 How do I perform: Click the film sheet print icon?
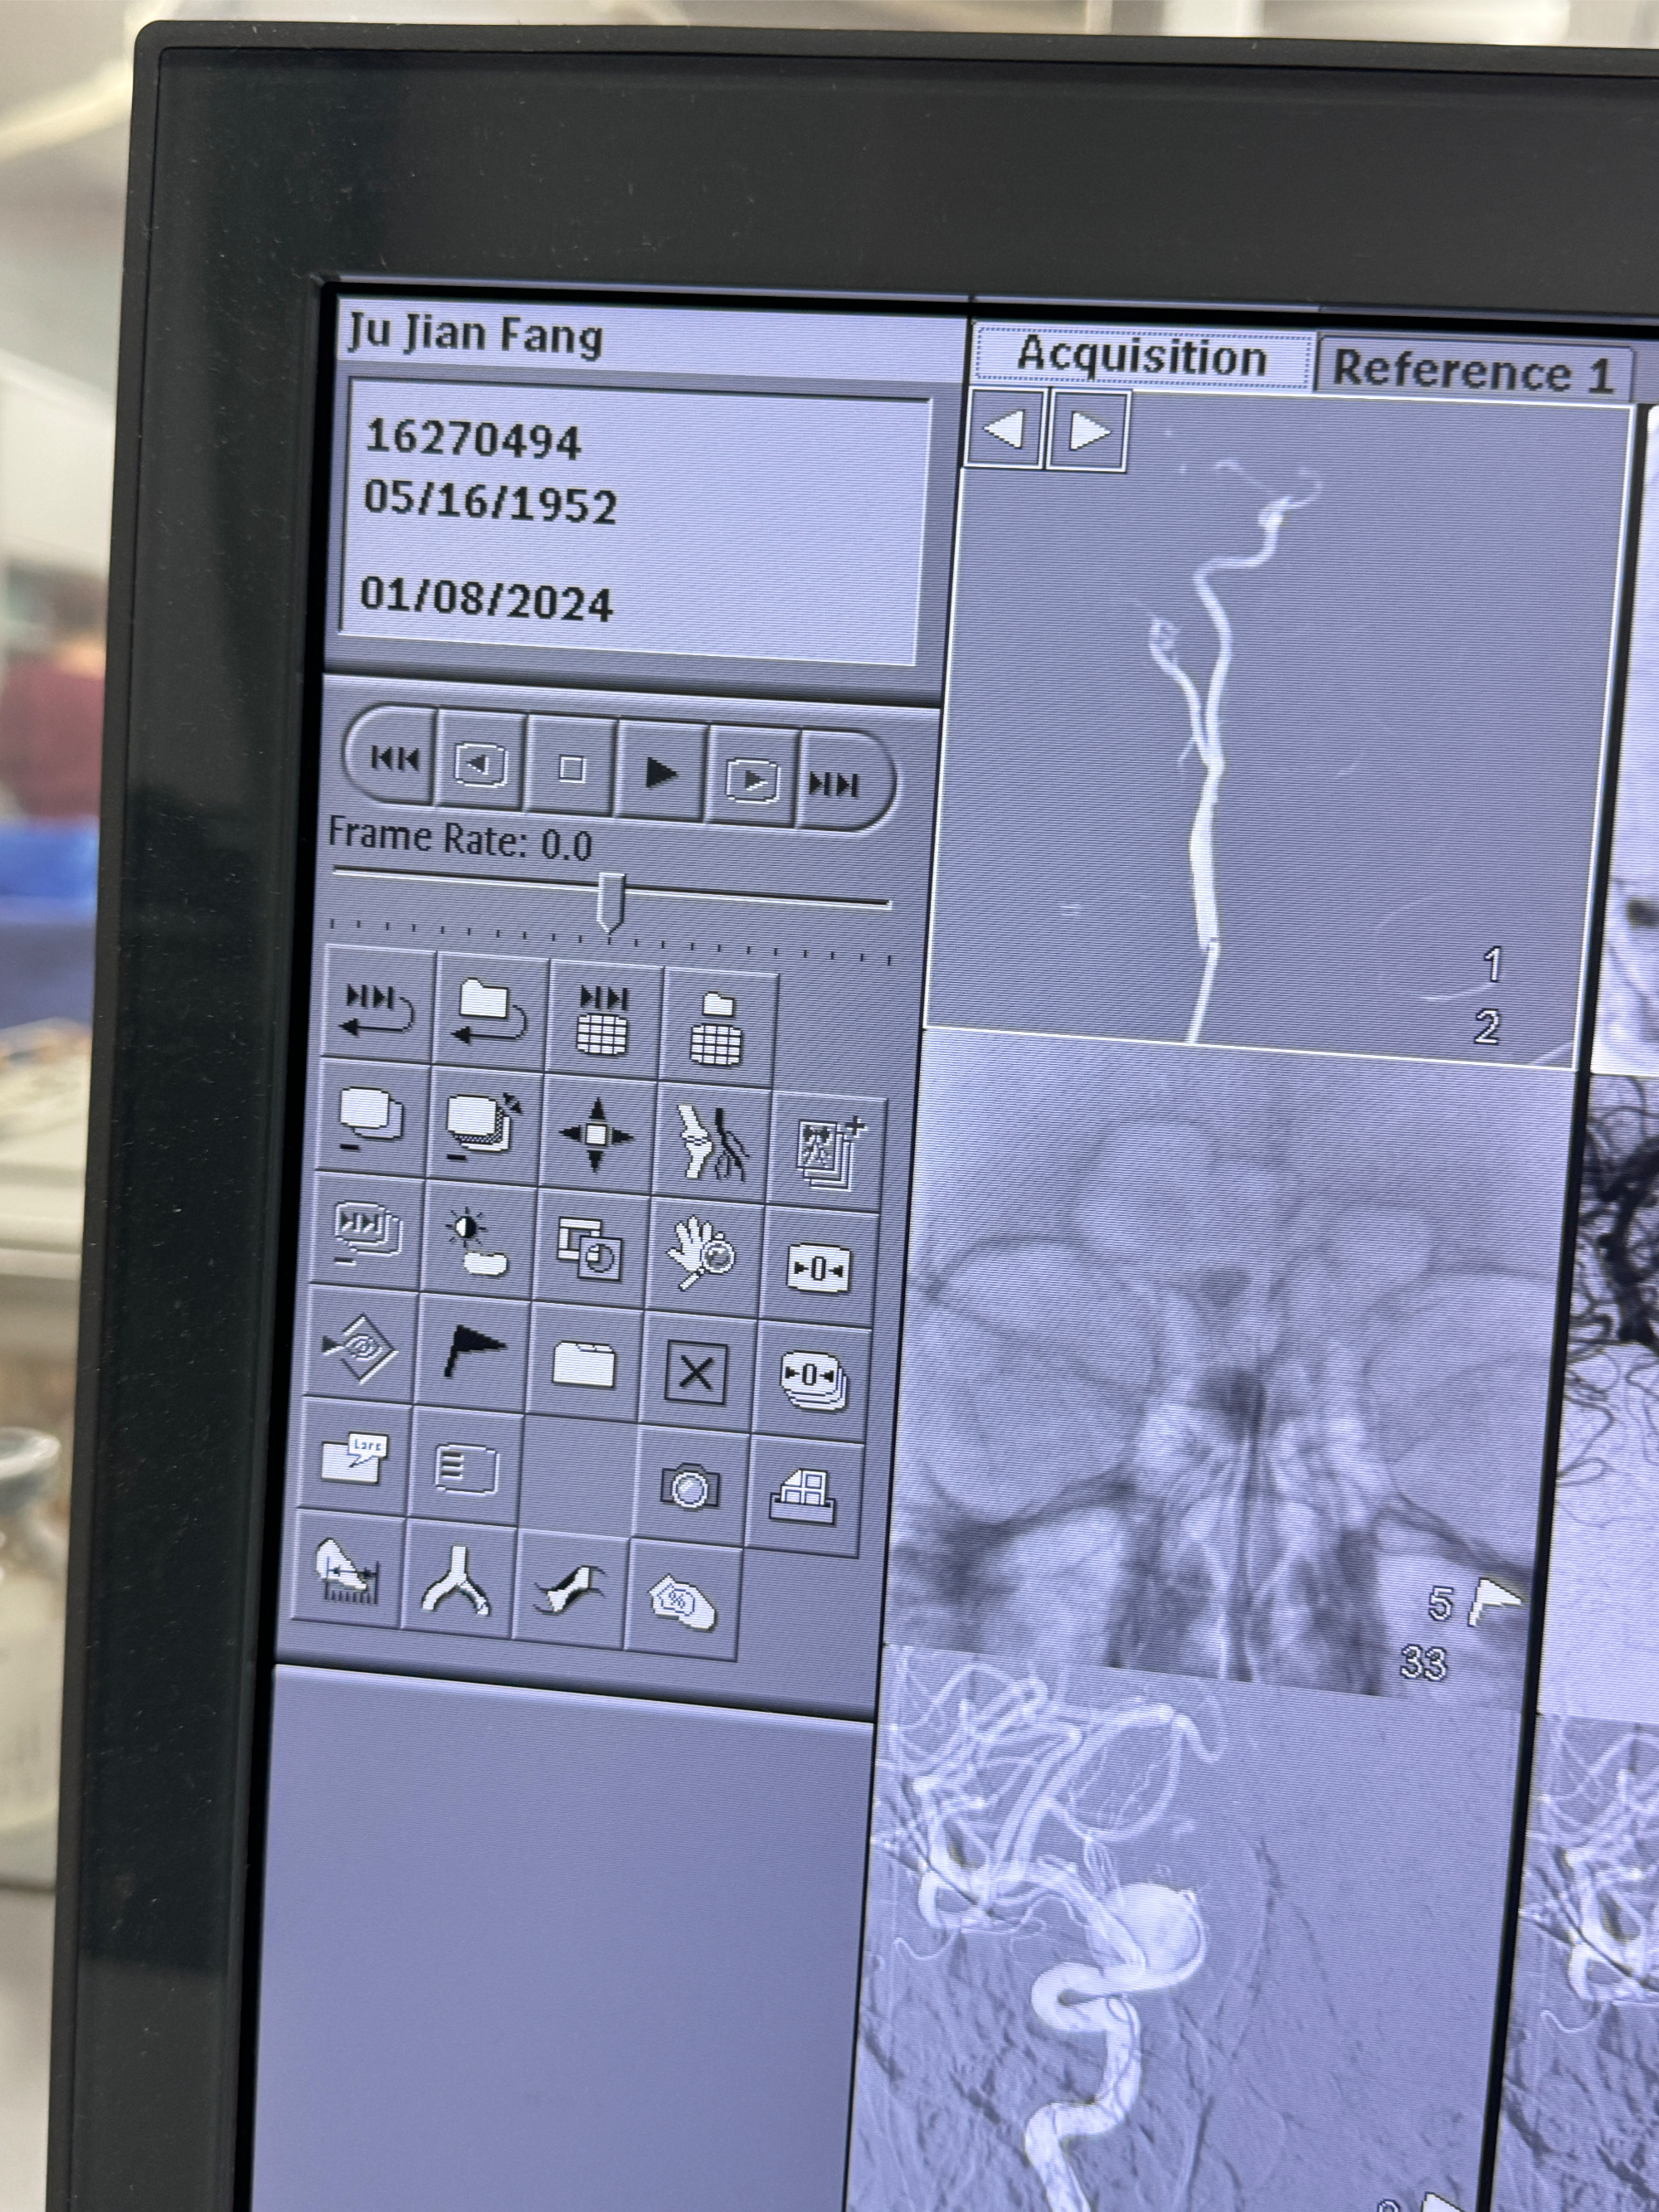coord(803,1499)
